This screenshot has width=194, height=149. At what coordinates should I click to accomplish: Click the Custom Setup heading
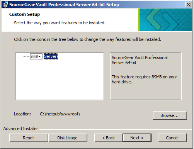pyautogui.click(x=24, y=14)
